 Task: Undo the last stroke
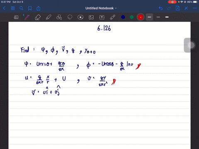pos(160,8)
